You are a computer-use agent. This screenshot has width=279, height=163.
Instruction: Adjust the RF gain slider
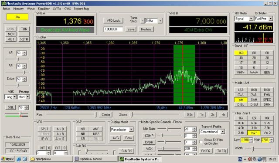pos(17,72)
